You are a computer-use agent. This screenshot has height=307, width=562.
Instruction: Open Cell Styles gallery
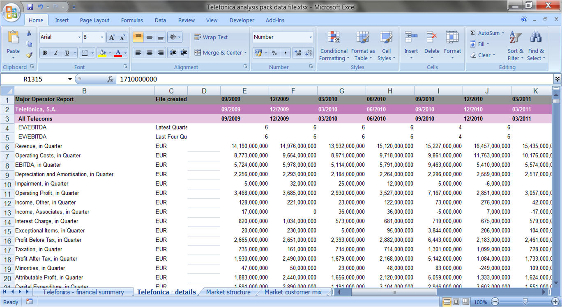point(386,46)
